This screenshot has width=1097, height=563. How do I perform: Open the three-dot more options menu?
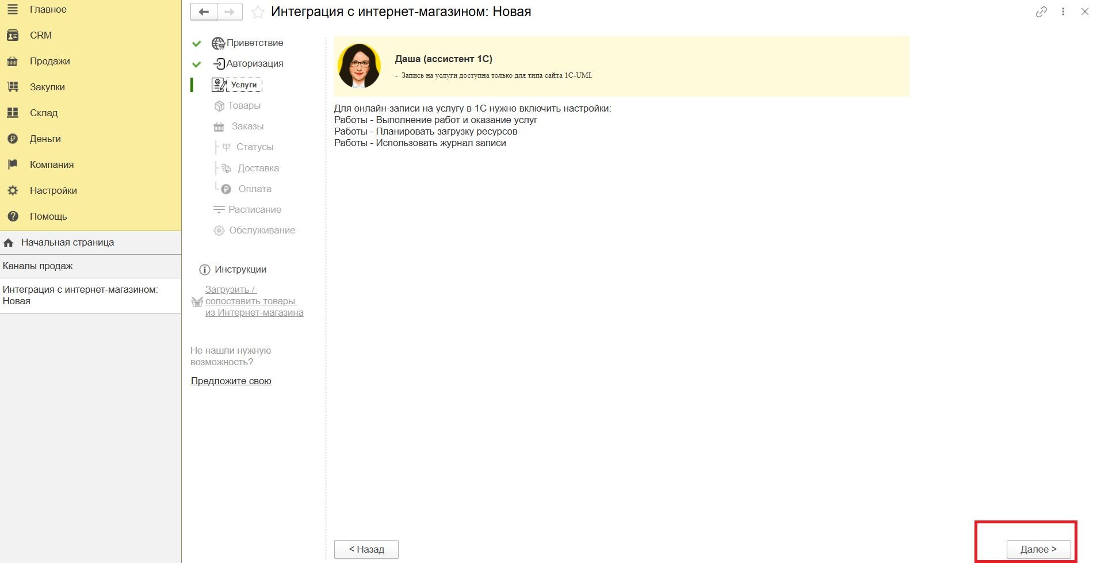pos(1063,12)
